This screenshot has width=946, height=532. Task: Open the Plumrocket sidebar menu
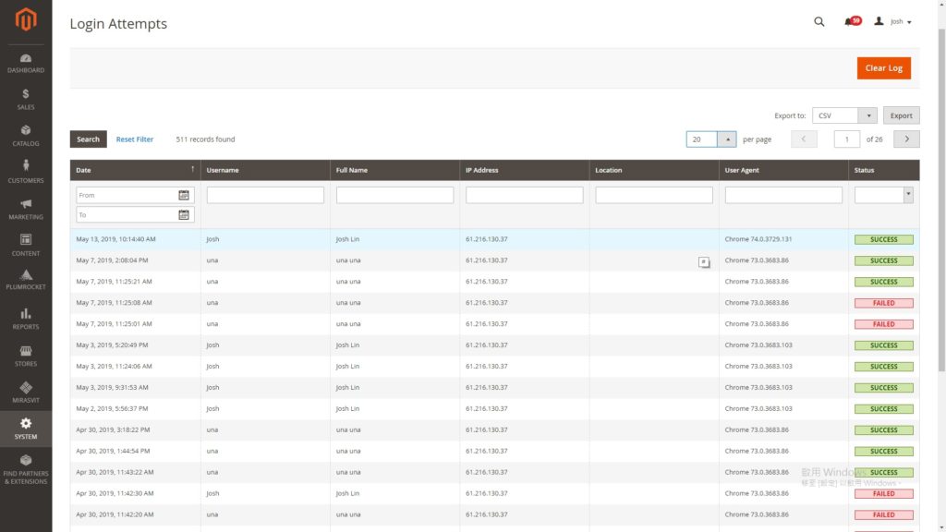25,281
